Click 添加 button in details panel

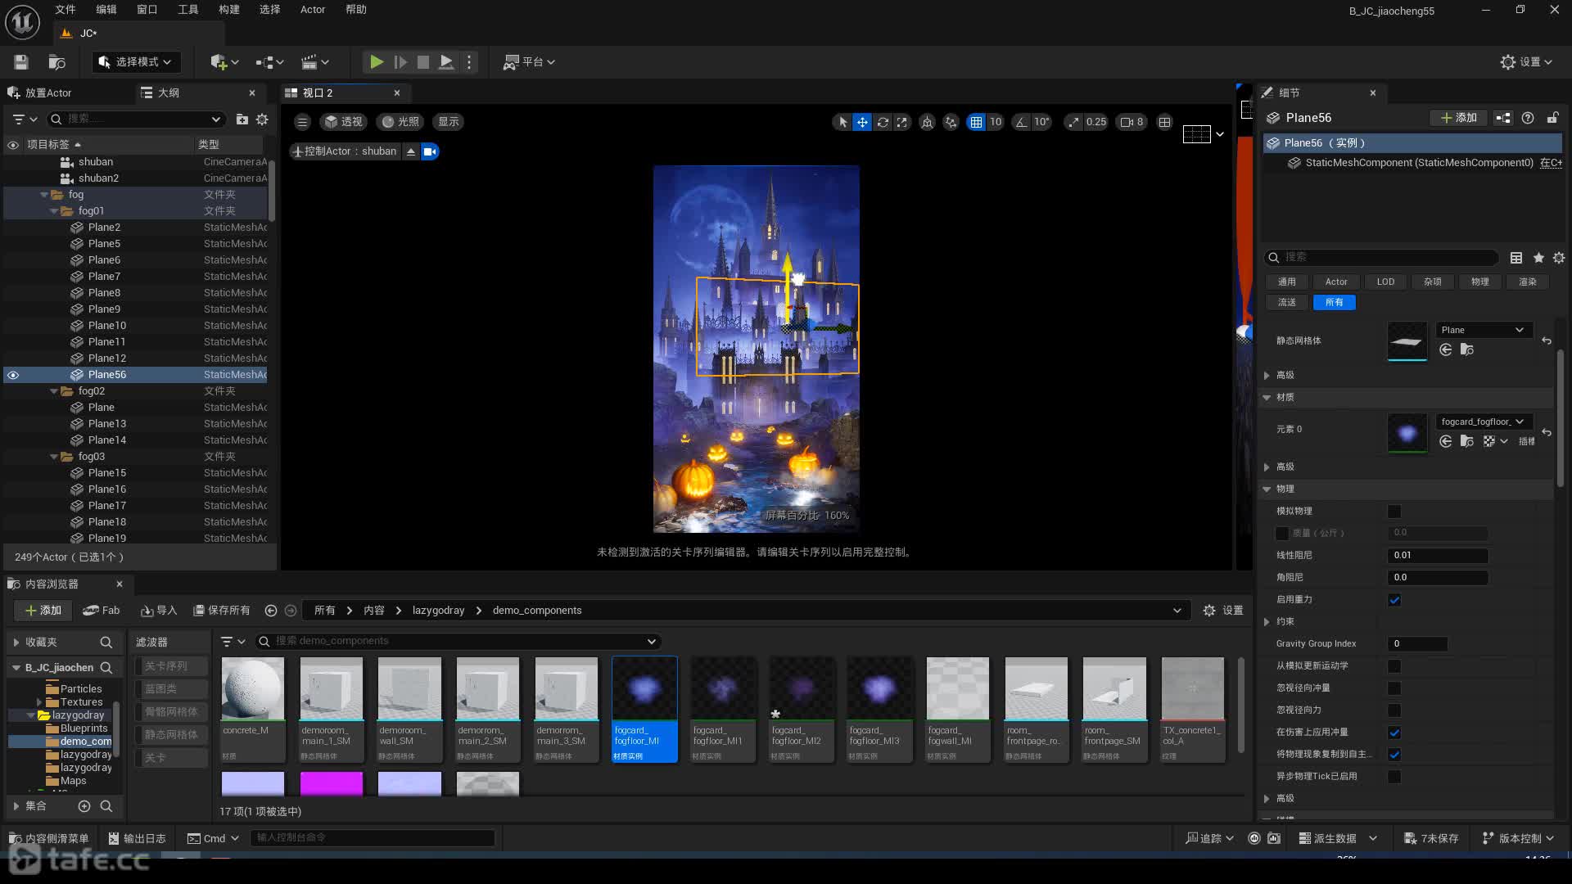pyautogui.click(x=1459, y=118)
